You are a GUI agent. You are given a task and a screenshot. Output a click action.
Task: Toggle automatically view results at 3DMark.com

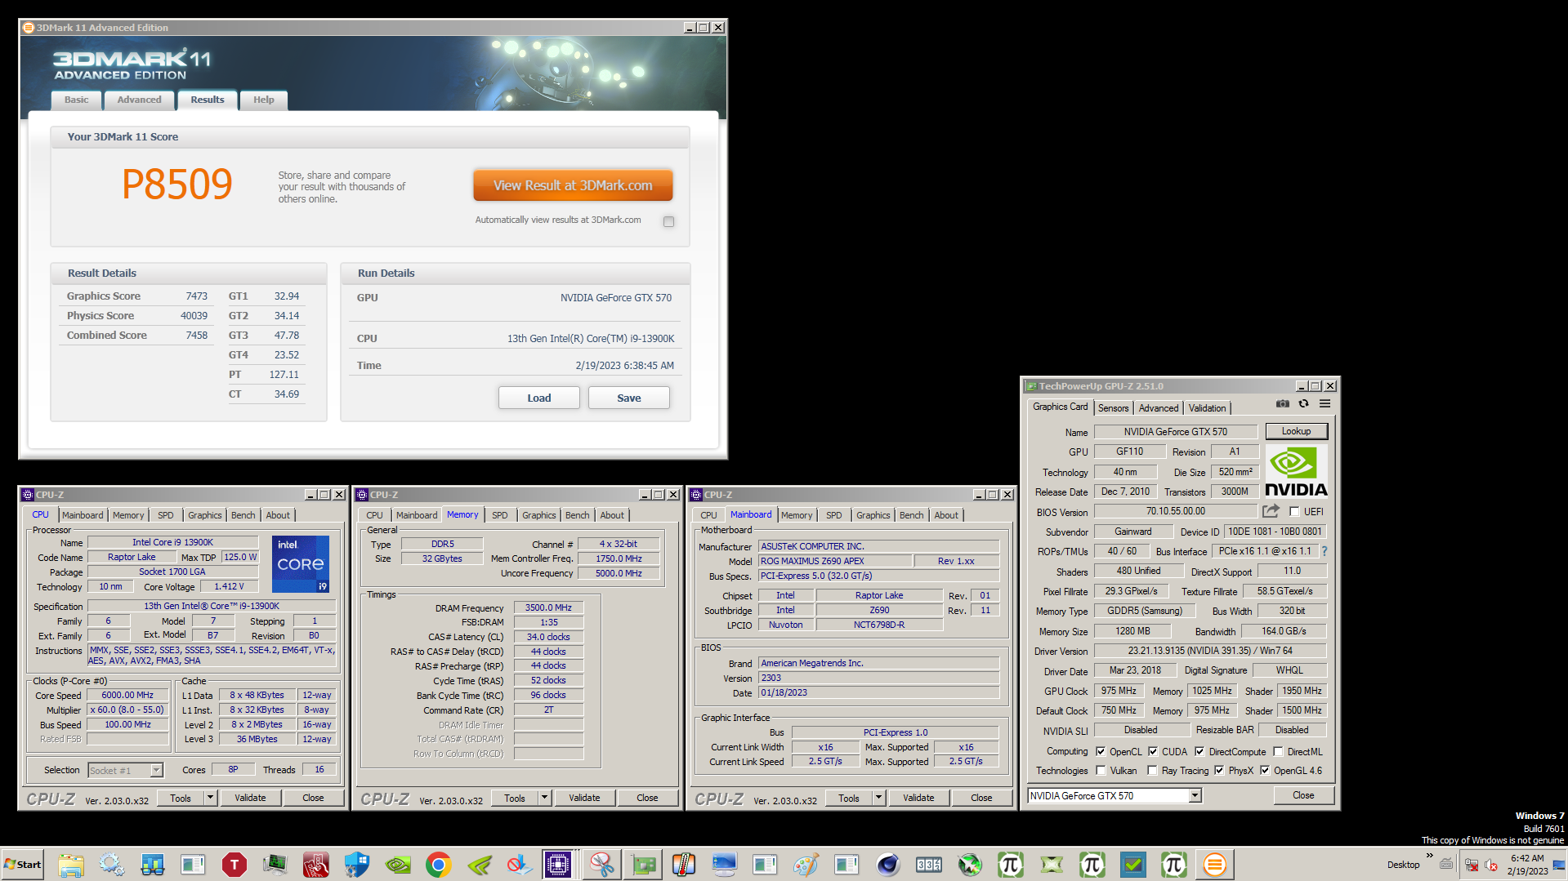click(668, 221)
